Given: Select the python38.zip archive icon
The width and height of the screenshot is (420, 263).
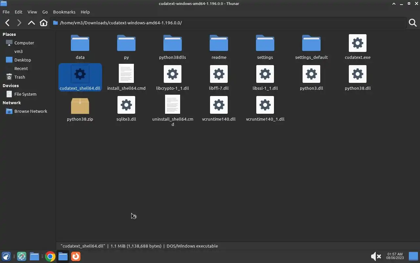Looking at the screenshot, I should [x=80, y=106].
